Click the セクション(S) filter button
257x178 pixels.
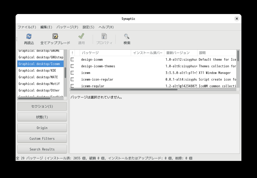click(x=42, y=106)
